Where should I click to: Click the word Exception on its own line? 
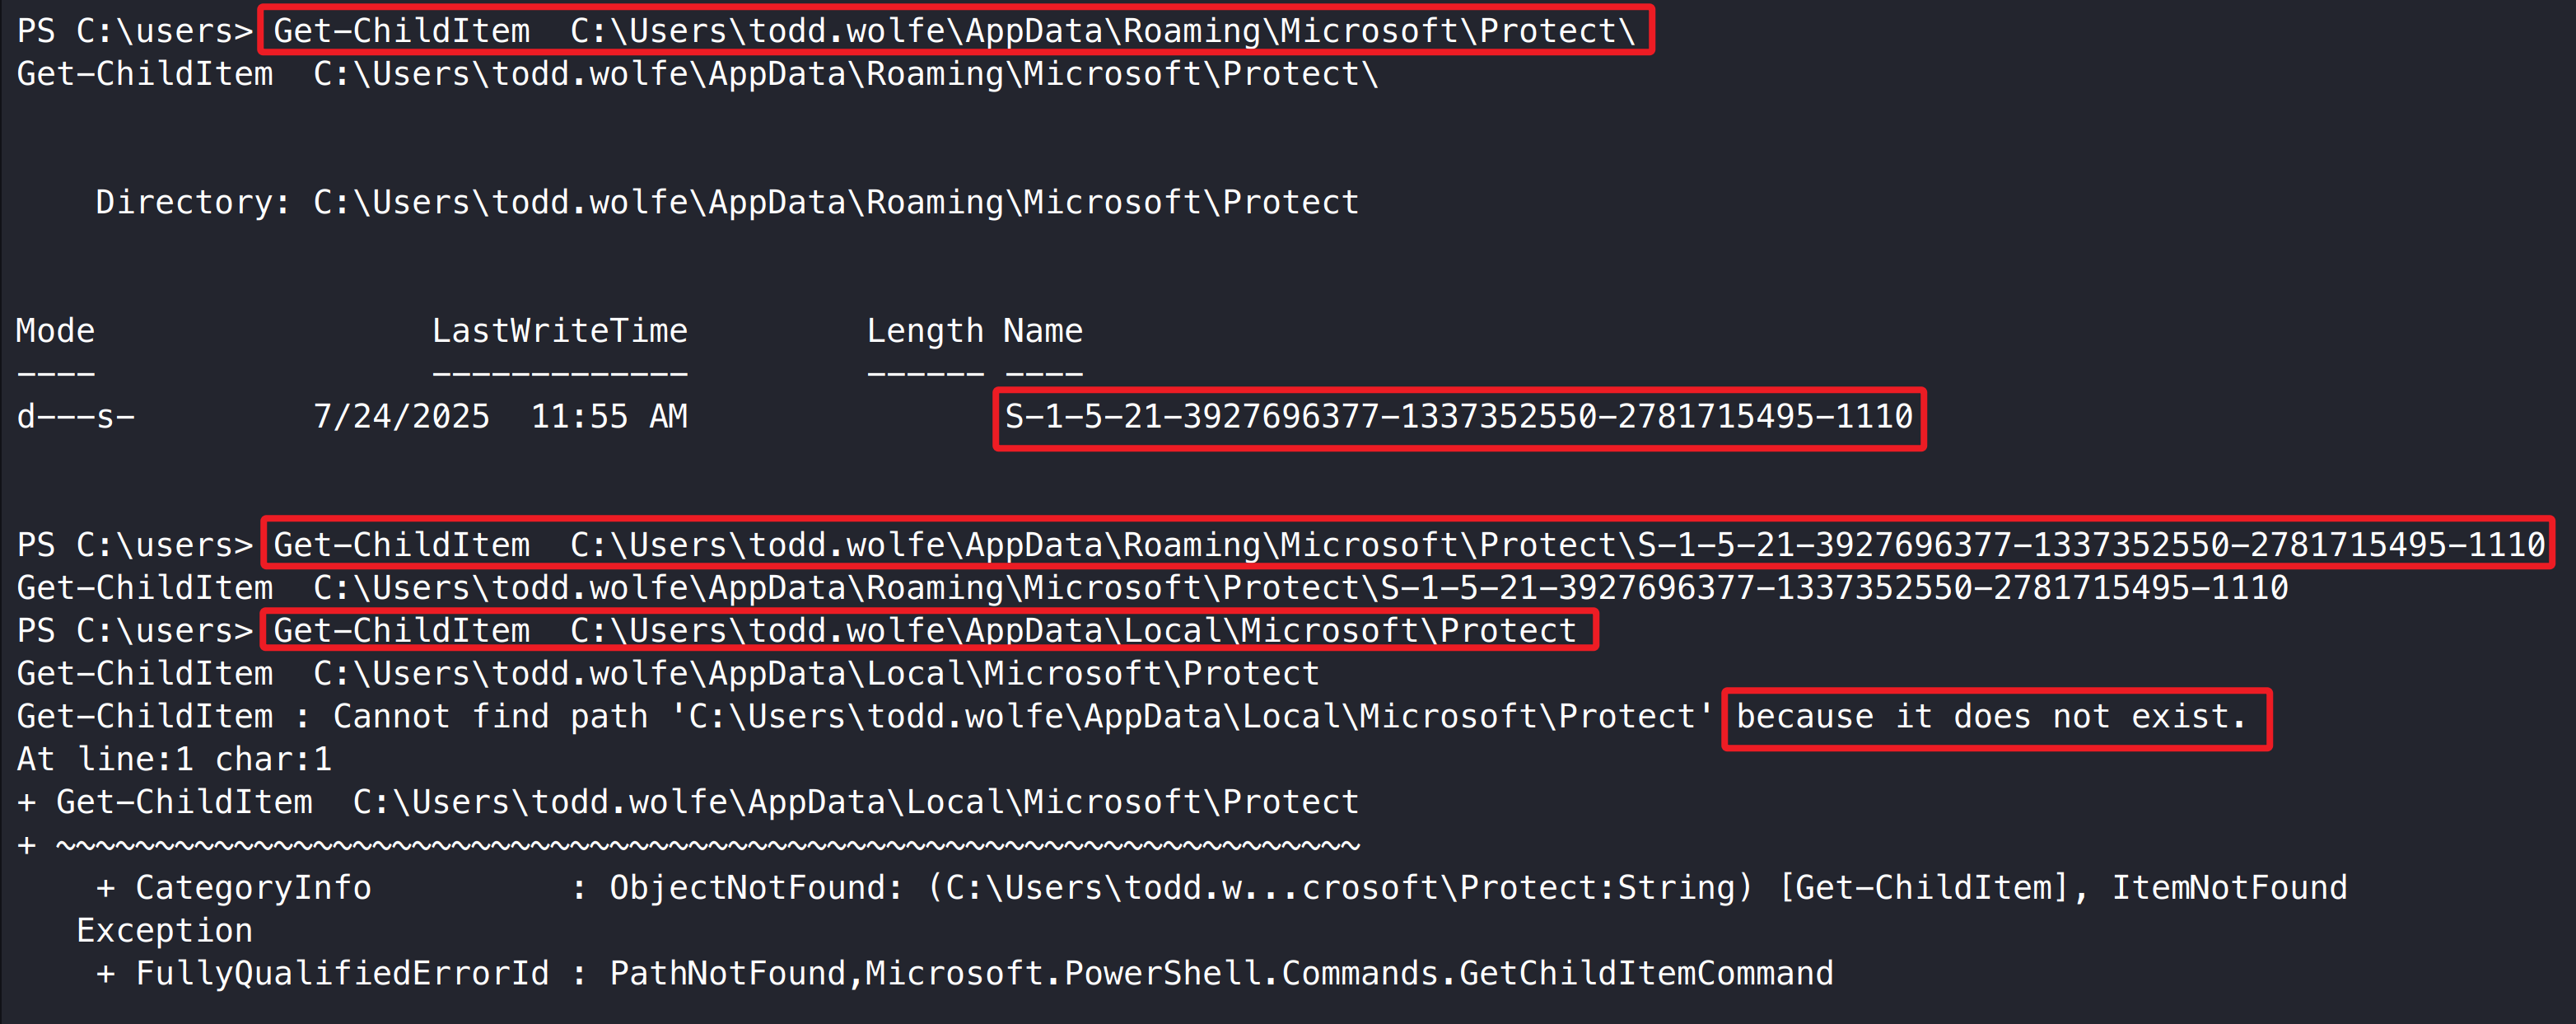pos(164,931)
